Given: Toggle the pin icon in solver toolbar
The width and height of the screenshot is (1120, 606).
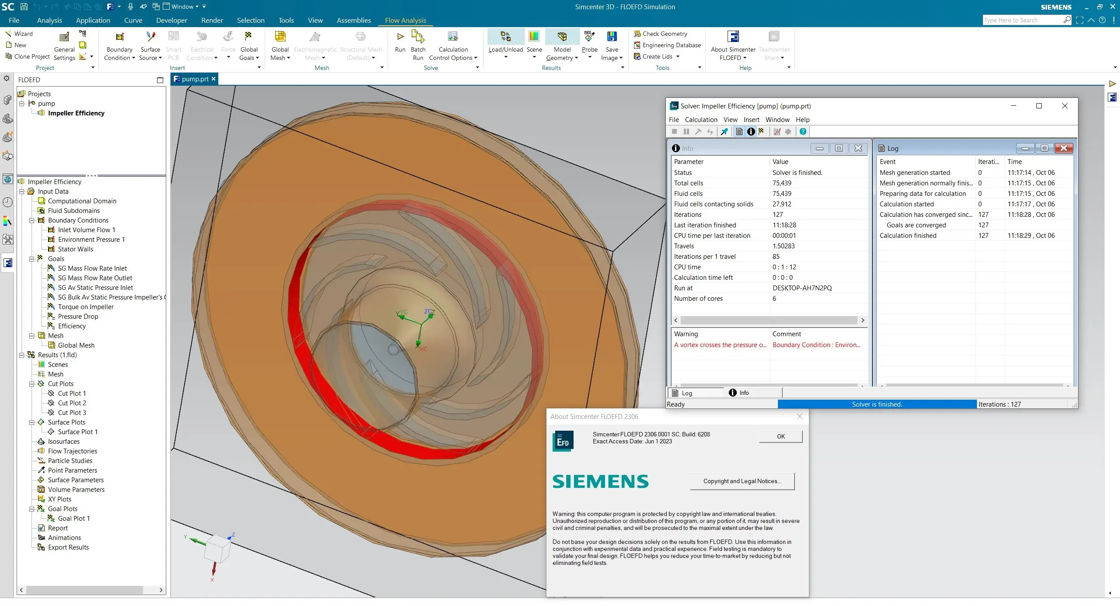Looking at the screenshot, I should (724, 132).
